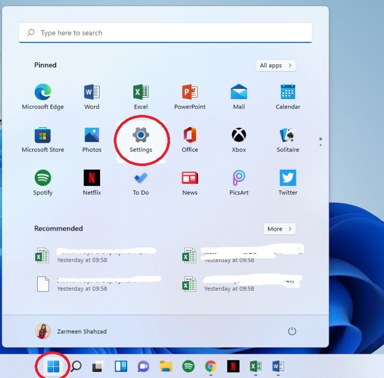Open the Xbox app
The height and width of the screenshot is (378, 384).
pos(239,139)
